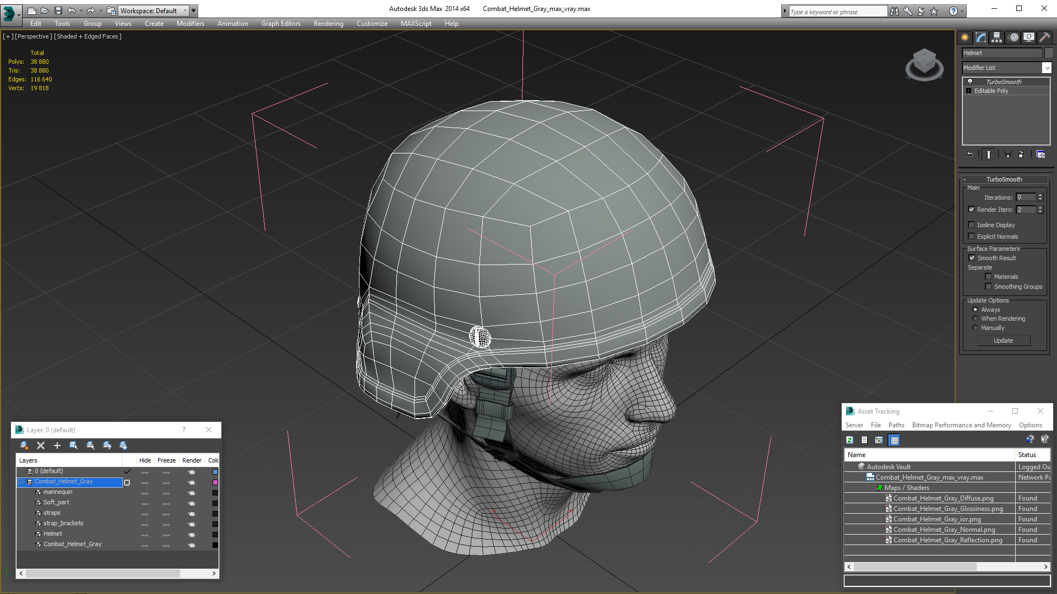Enable the Explicit Normals checkbox
The image size is (1057, 594).
[972, 237]
